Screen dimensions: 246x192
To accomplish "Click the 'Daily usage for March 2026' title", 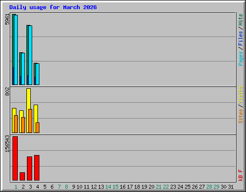I will 53,7.
